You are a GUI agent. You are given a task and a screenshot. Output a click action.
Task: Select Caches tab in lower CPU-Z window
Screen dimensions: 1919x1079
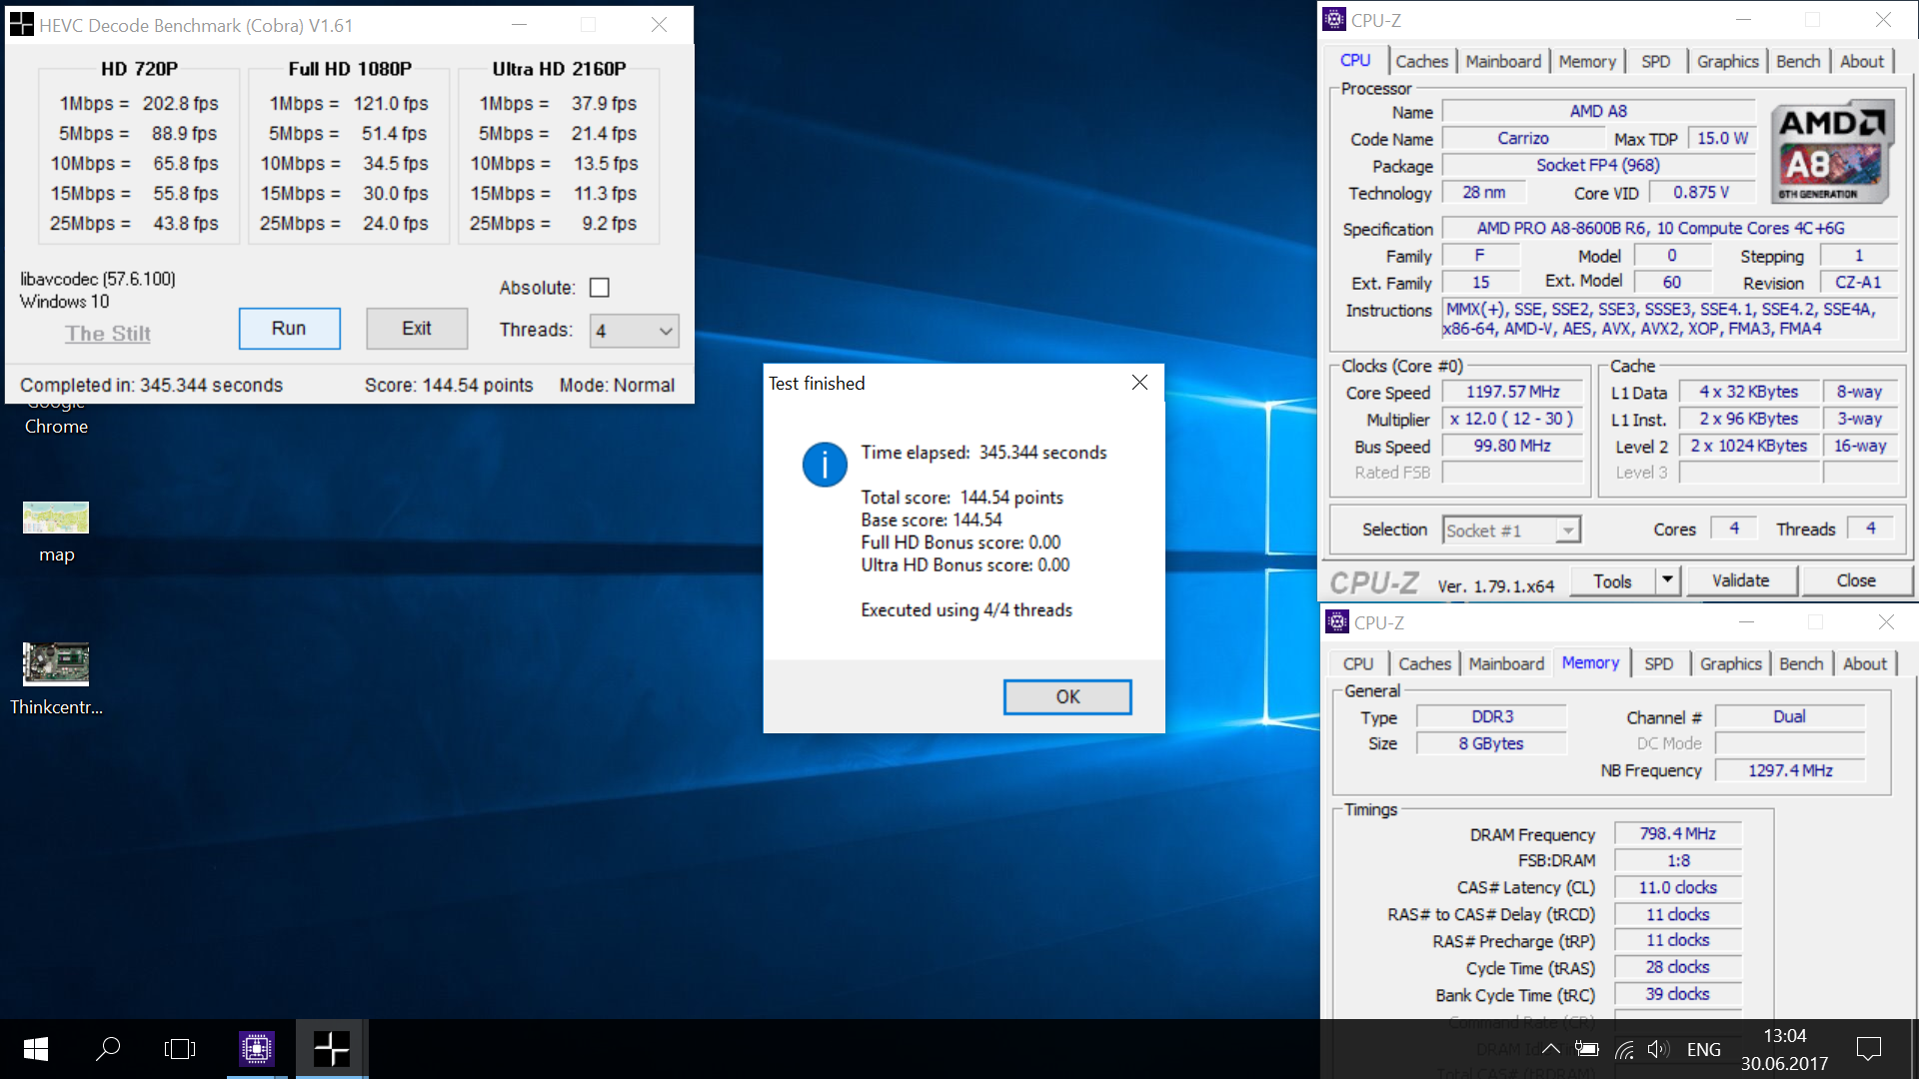(1424, 663)
